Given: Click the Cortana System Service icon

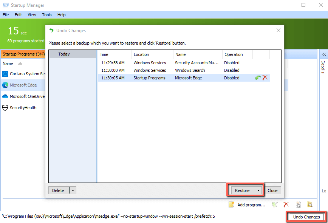Looking at the screenshot, I should pos(5,74).
